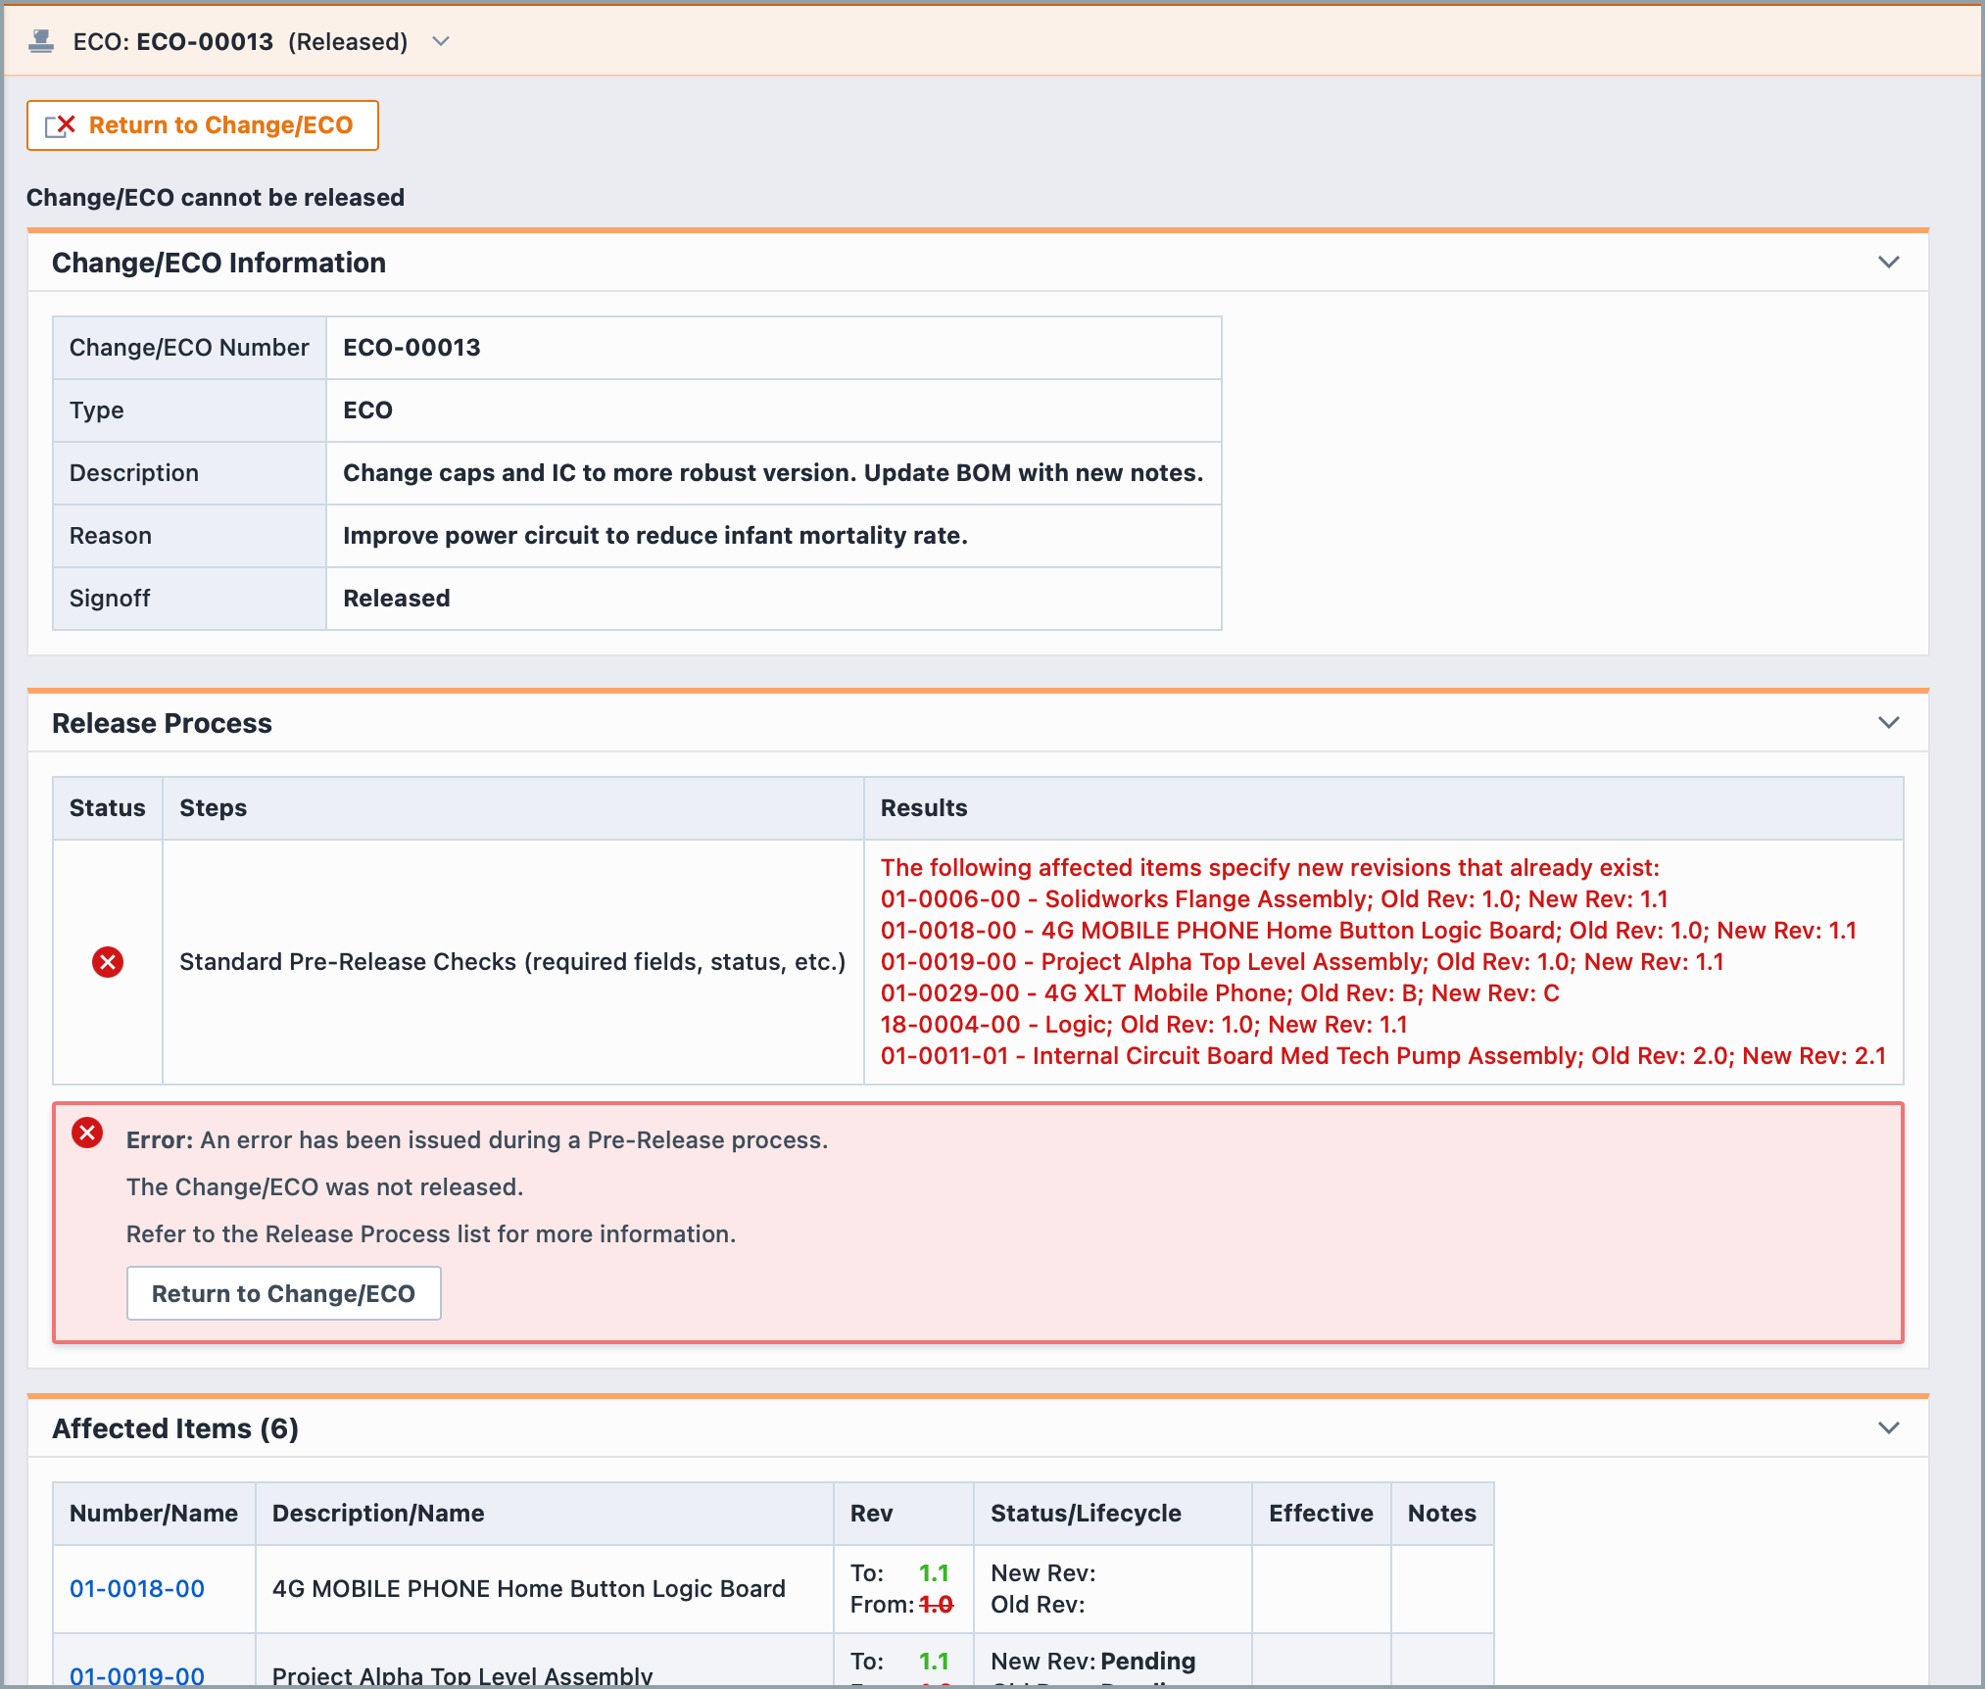Click the failed status icon in Release Process row

pyautogui.click(x=108, y=962)
